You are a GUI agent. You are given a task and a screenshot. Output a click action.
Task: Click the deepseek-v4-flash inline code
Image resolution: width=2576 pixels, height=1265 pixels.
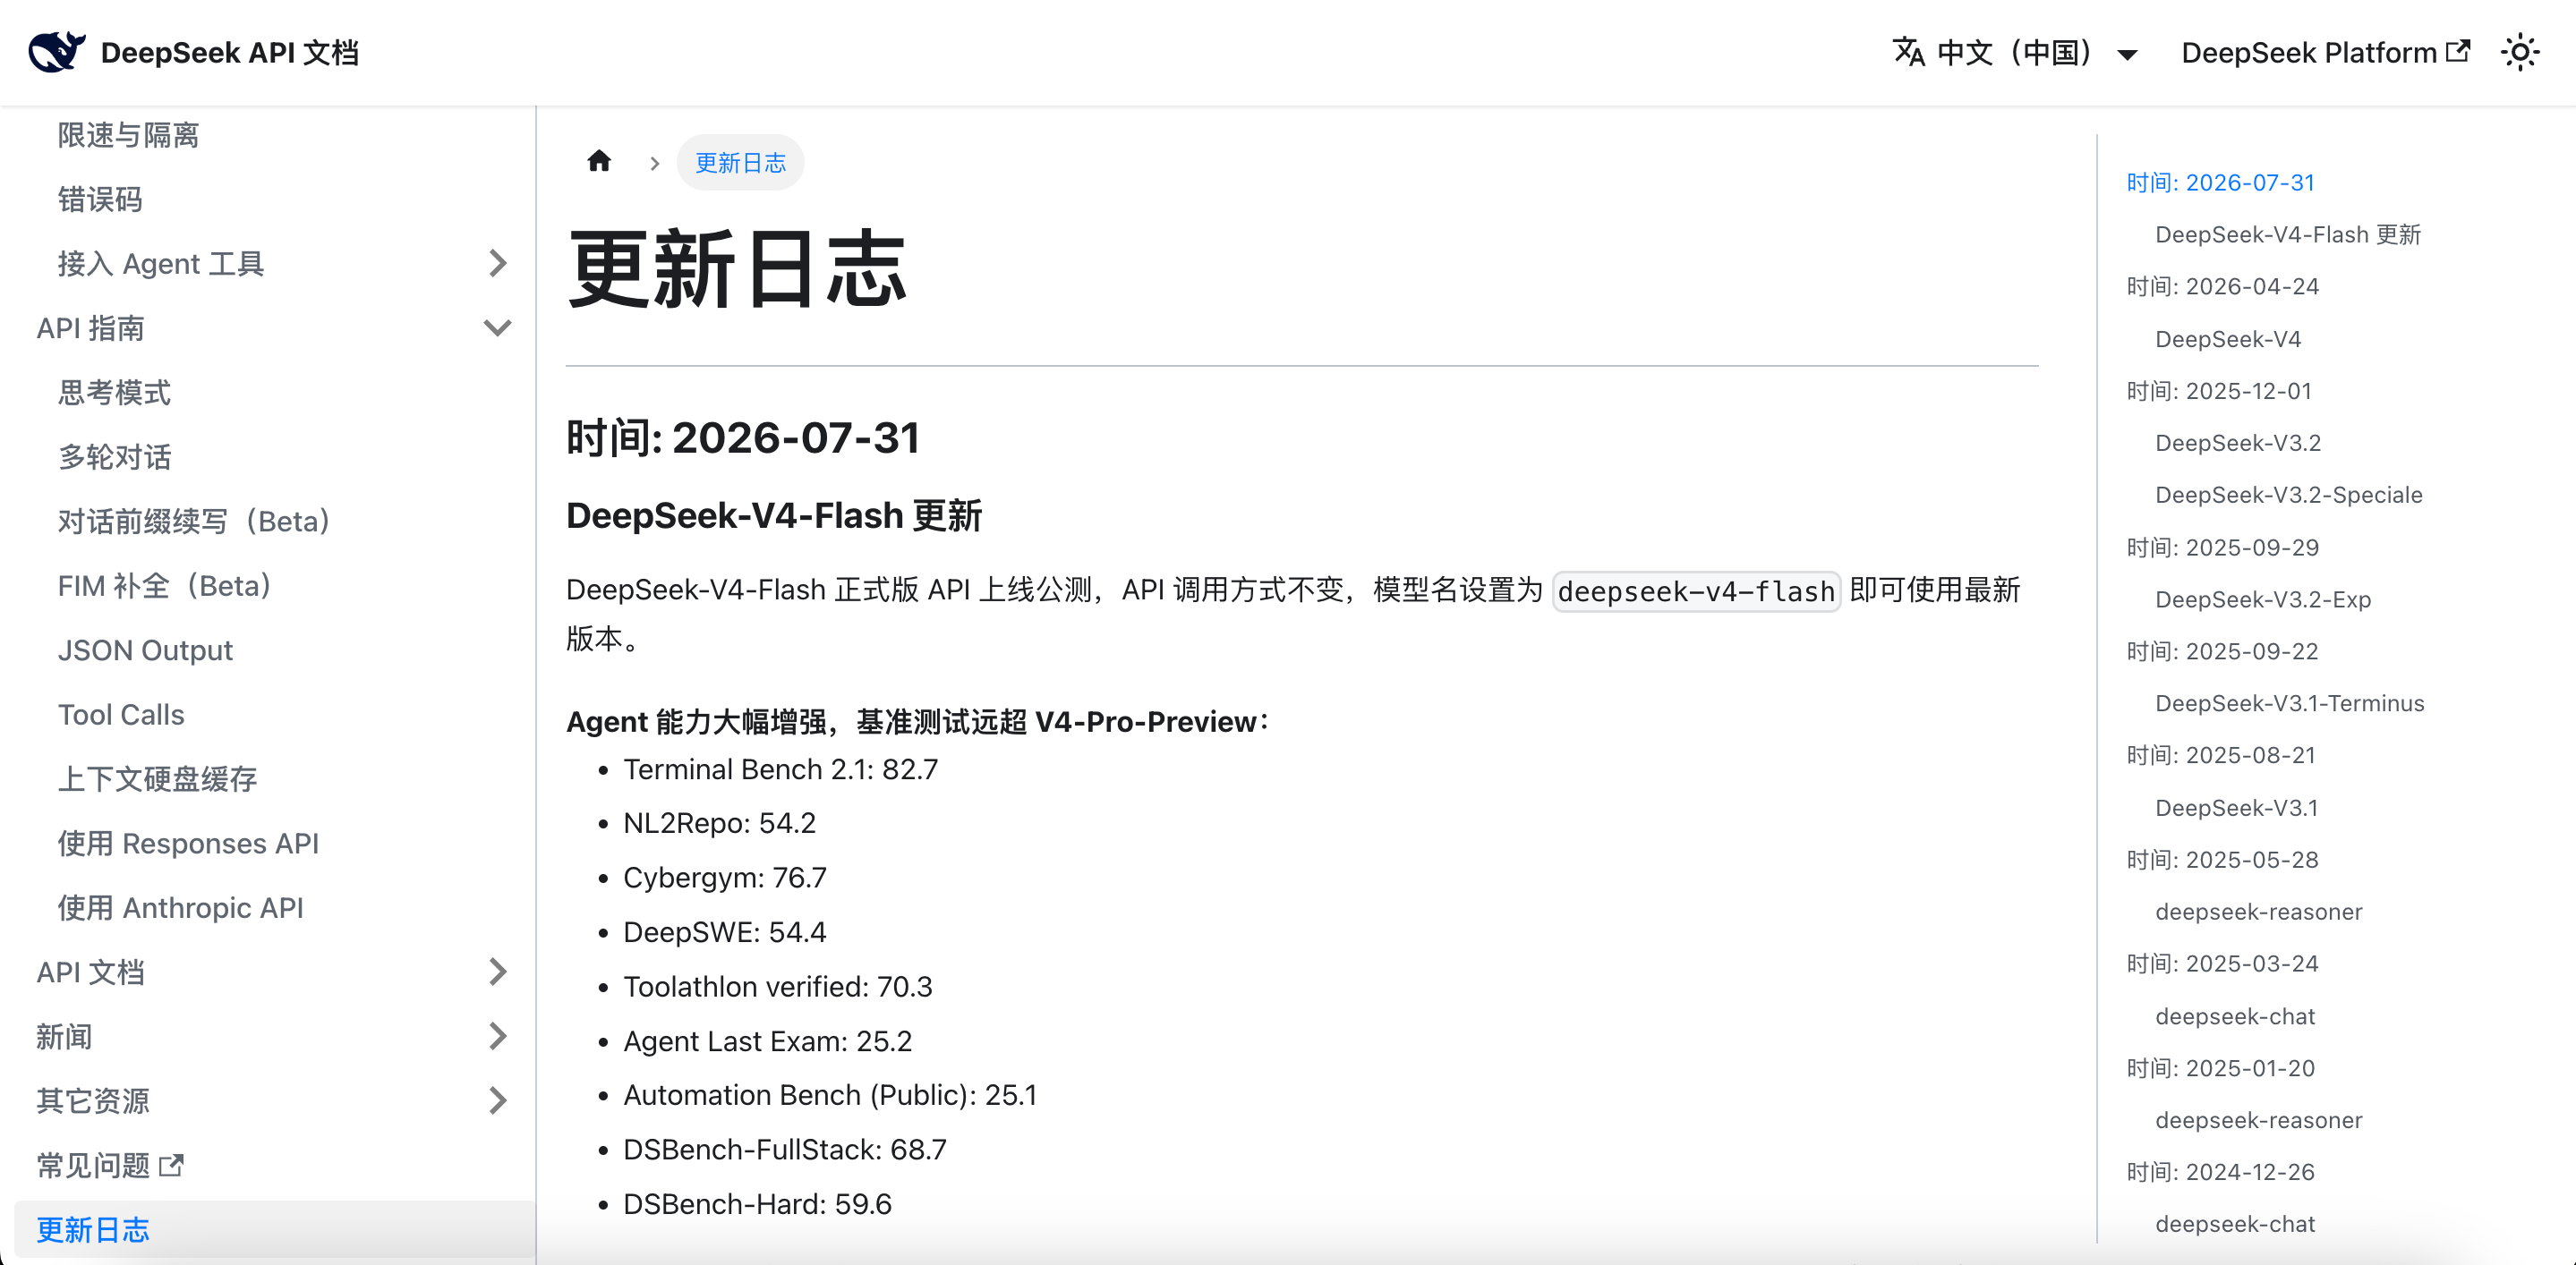[x=1696, y=591]
